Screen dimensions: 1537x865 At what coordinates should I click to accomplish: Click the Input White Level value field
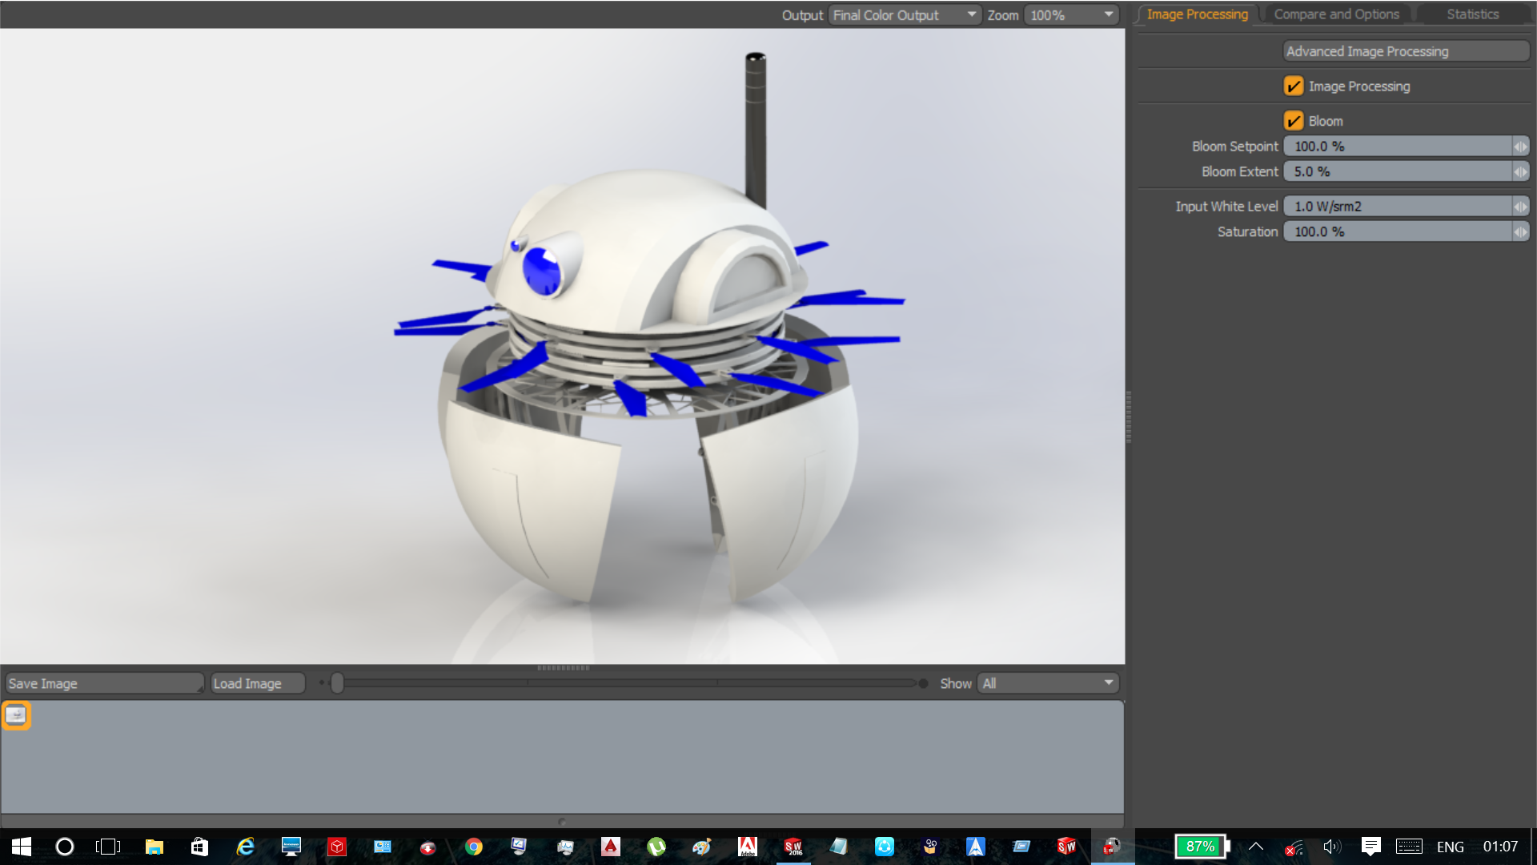coord(1398,206)
